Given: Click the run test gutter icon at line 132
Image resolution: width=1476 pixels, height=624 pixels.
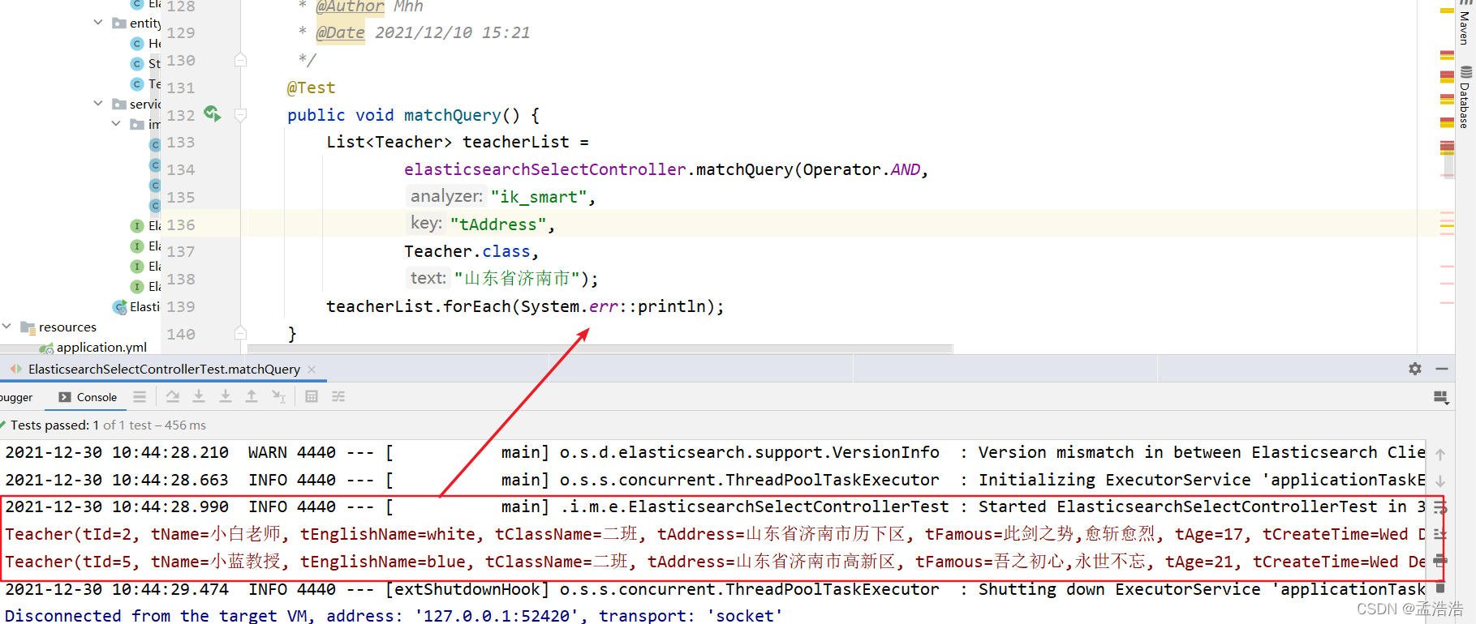Looking at the screenshot, I should click(x=213, y=114).
